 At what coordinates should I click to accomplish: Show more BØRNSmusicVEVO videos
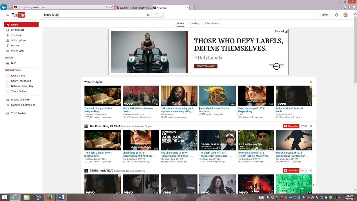coord(313,185)
